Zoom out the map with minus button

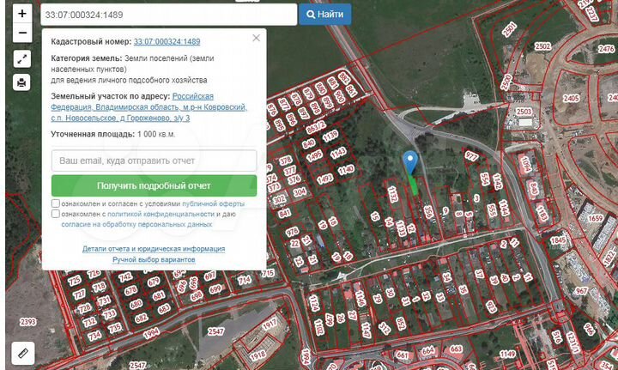click(22, 34)
